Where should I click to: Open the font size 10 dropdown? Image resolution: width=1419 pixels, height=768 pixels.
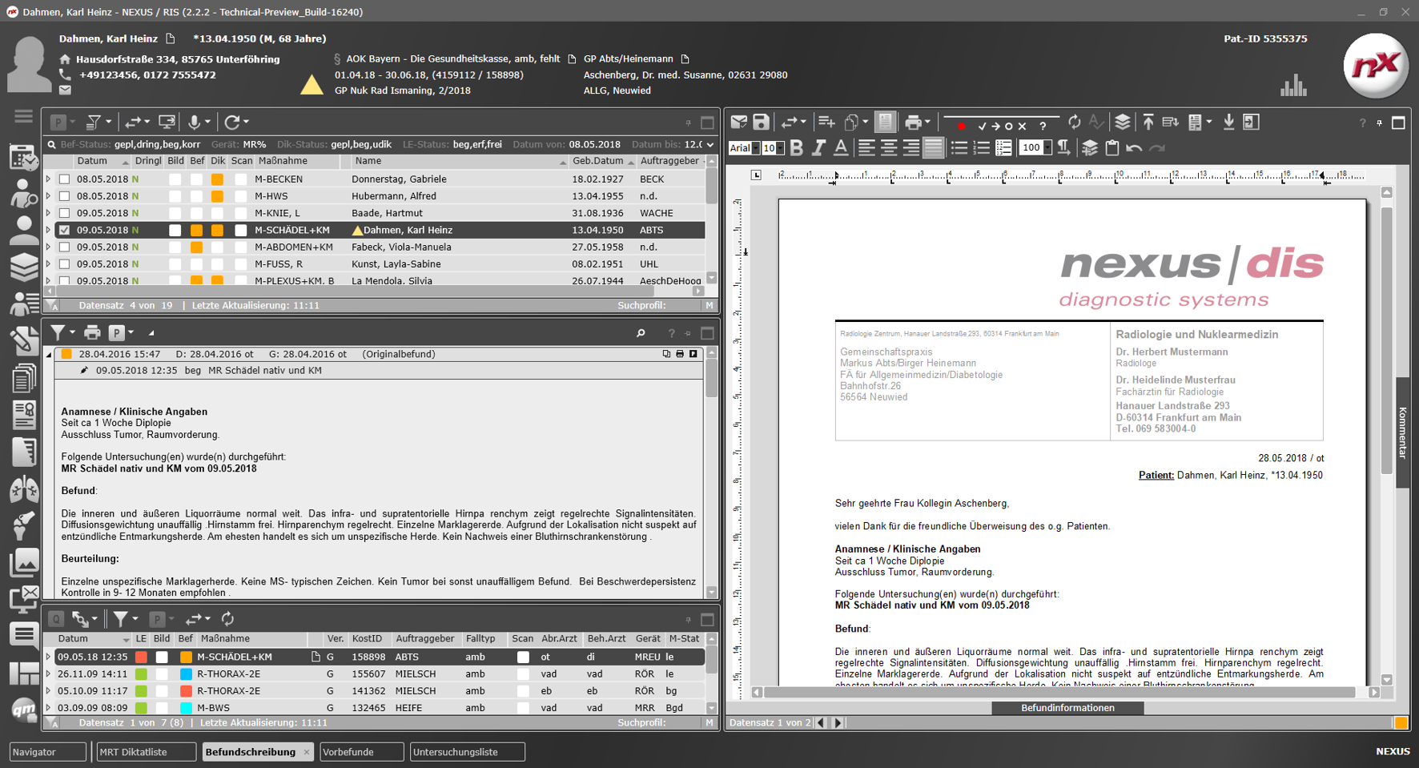(779, 148)
